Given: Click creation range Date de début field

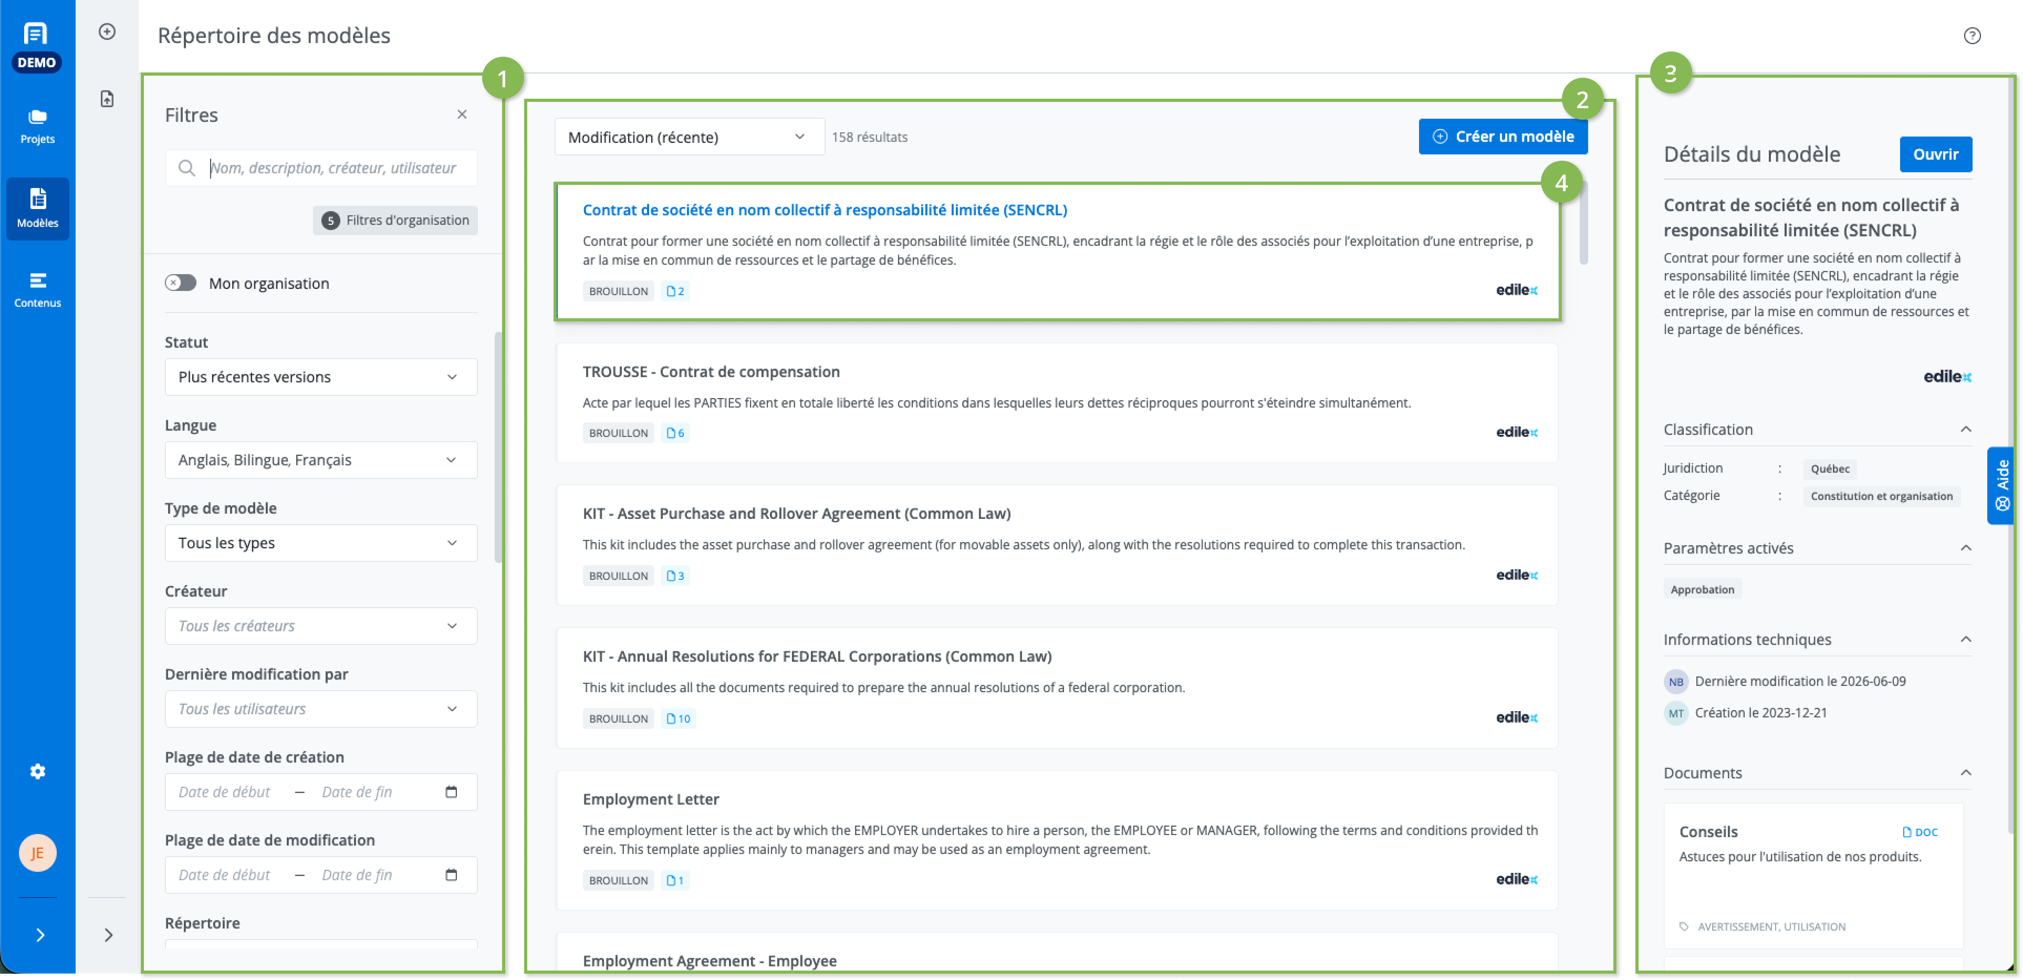Looking at the screenshot, I should tap(225, 791).
